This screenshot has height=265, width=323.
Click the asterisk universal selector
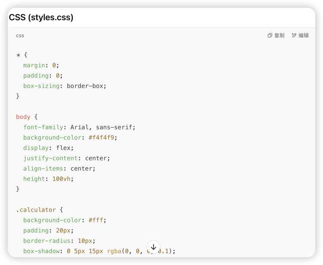19,55
